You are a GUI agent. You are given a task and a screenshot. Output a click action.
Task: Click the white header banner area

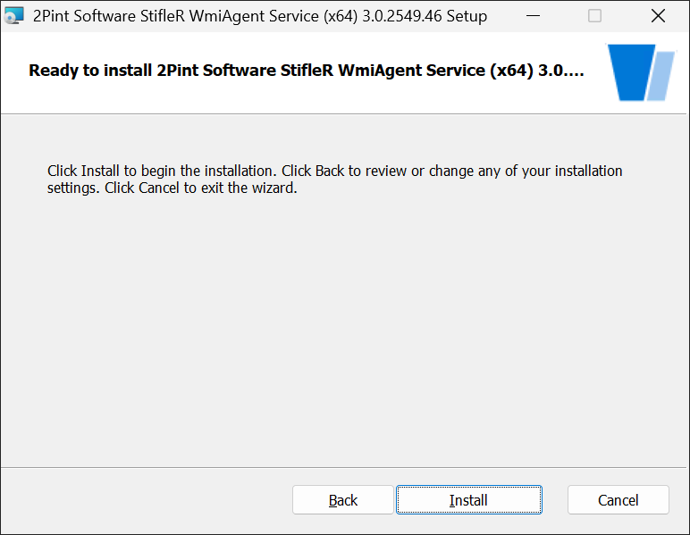point(308,72)
